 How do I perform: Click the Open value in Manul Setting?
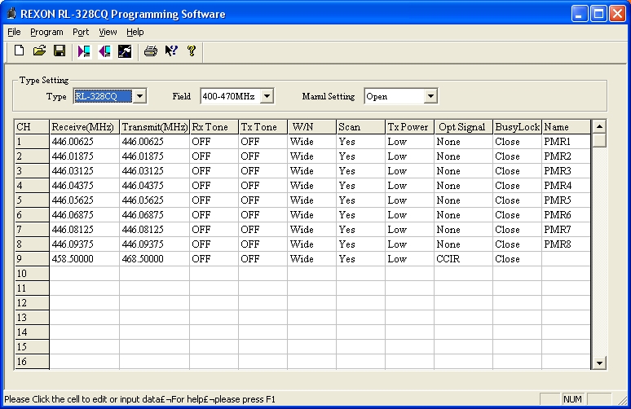tap(377, 96)
